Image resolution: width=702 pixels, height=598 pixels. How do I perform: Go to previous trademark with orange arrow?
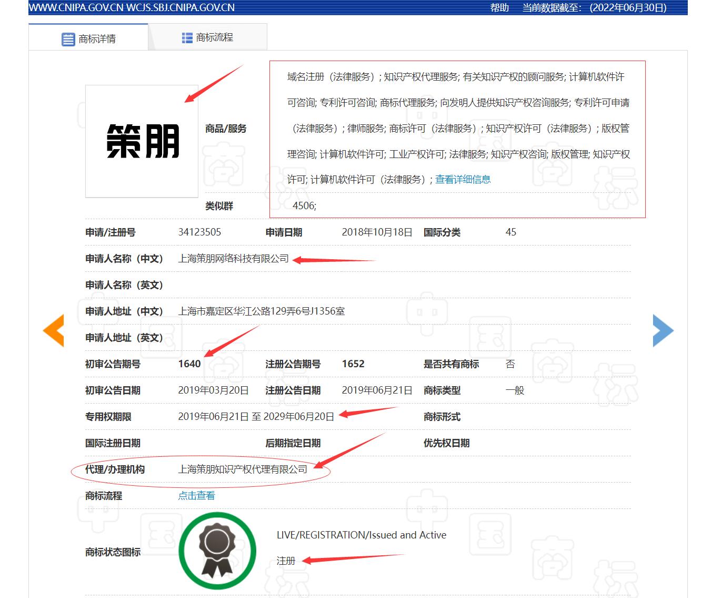[x=54, y=330]
